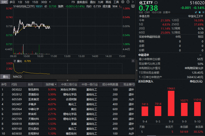
Task: Click the 华宝化工ETF fund name link
Action: (196, 16)
